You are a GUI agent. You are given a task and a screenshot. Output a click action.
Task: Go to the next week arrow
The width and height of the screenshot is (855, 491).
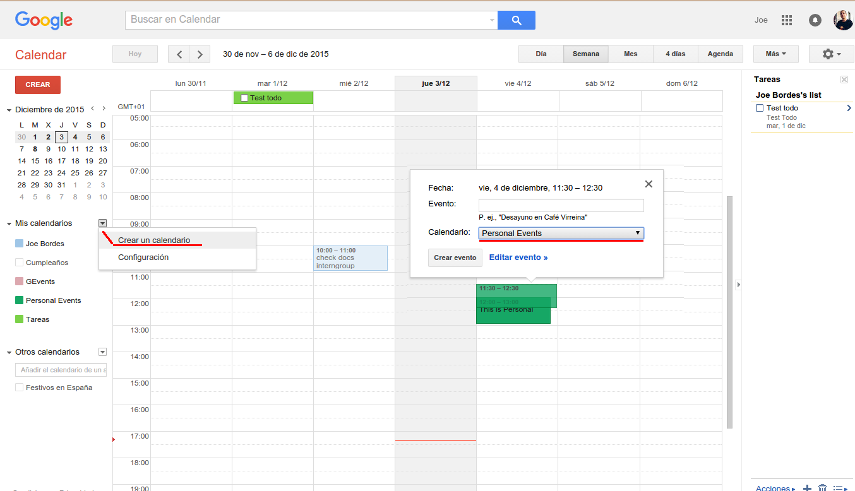pos(200,54)
